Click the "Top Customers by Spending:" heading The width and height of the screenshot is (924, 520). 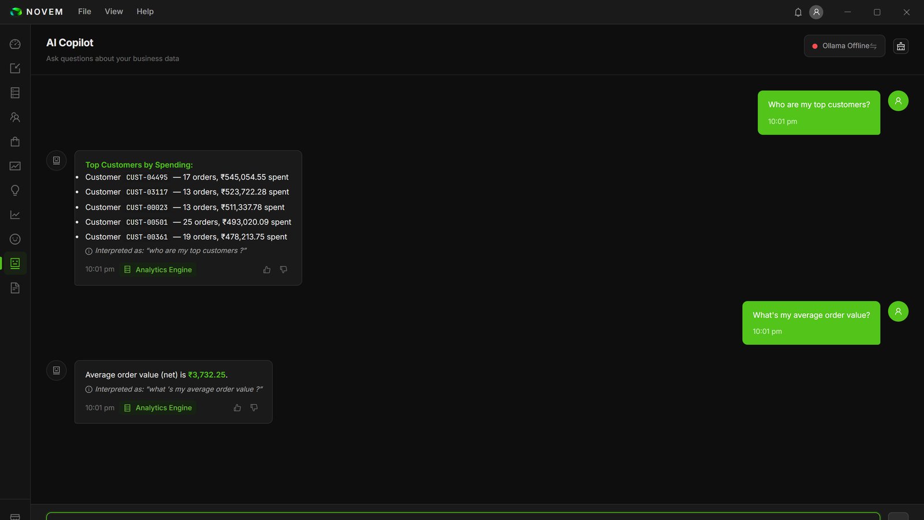139,165
